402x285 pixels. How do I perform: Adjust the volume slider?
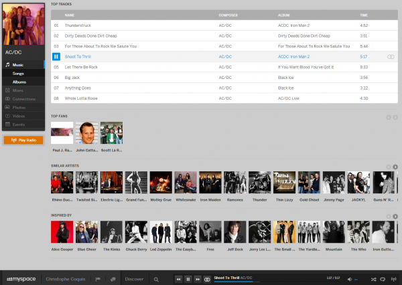pyautogui.click(x=360, y=280)
